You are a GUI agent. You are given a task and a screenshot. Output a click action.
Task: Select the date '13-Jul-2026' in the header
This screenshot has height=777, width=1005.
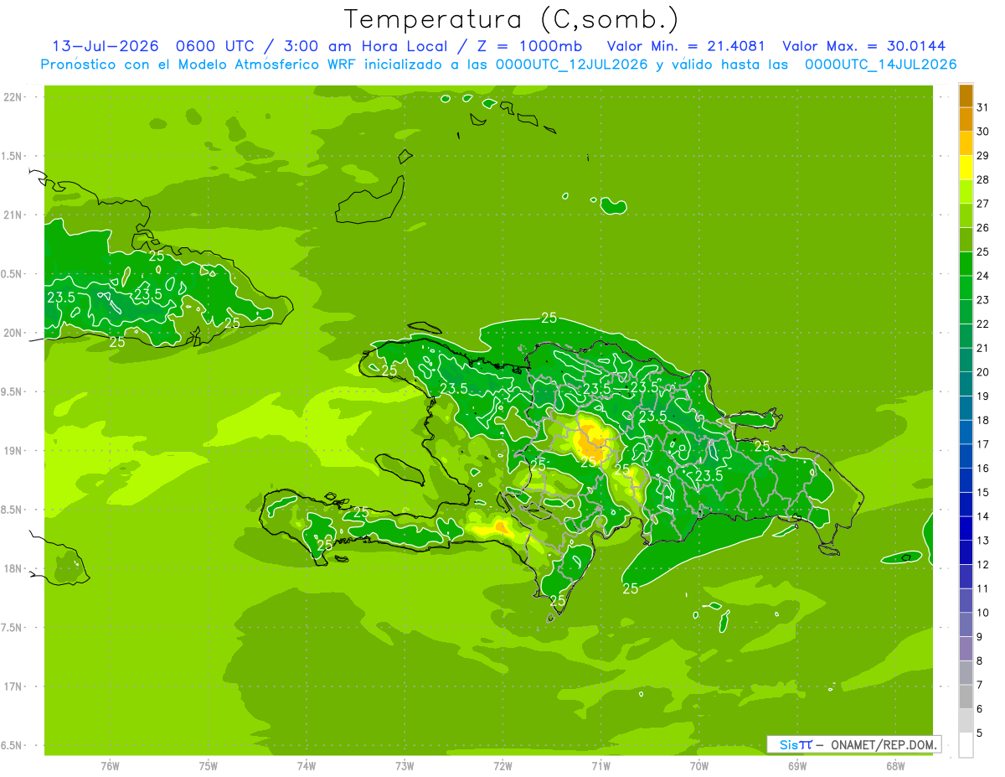point(106,45)
